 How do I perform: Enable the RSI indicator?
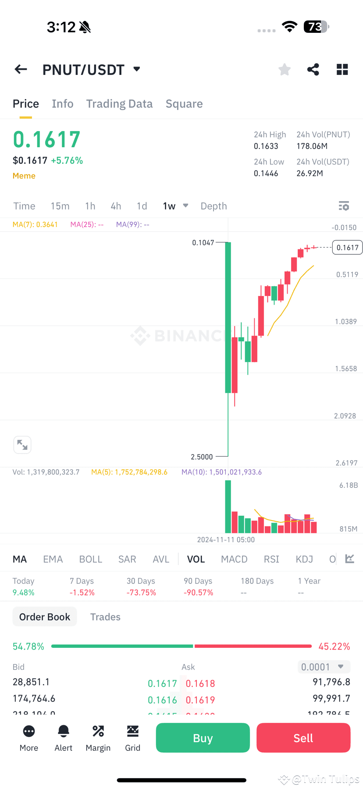(x=271, y=559)
